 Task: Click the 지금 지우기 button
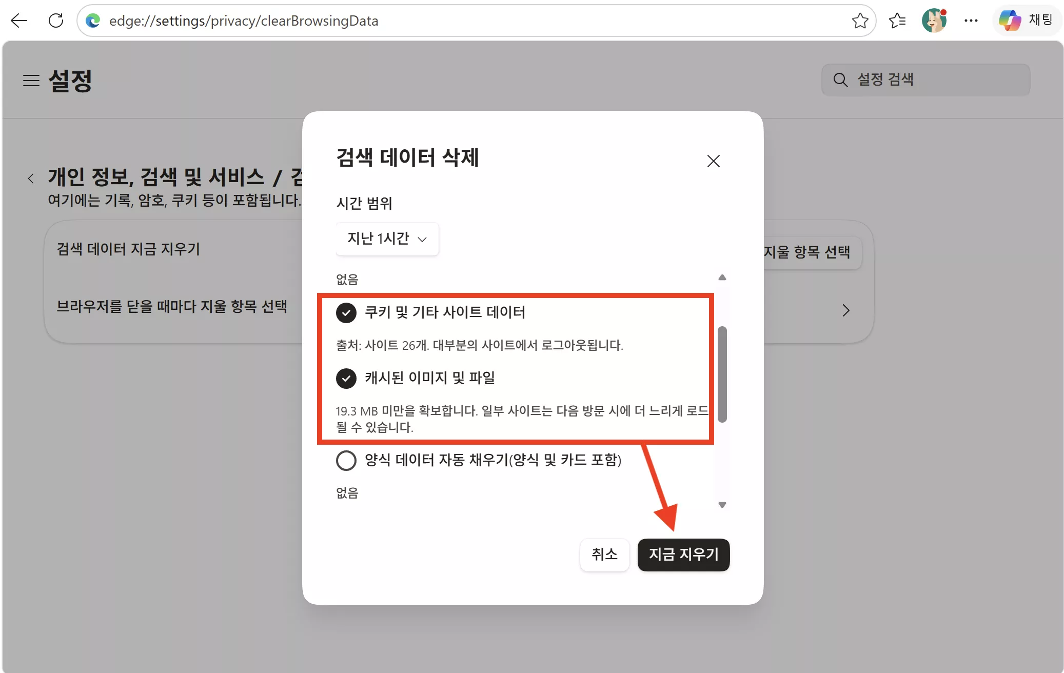coord(683,555)
